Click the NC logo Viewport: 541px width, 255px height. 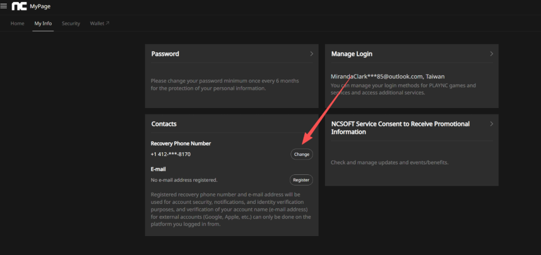click(x=19, y=6)
